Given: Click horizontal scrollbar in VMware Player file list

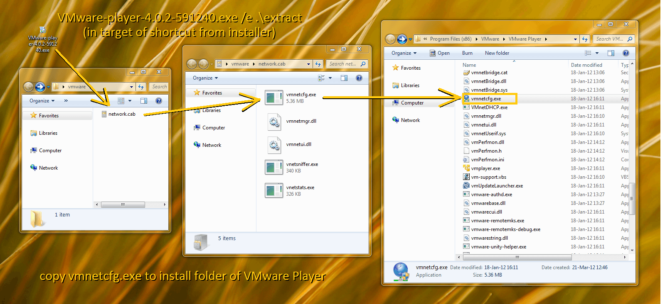Looking at the screenshot, I should [517, 257].
